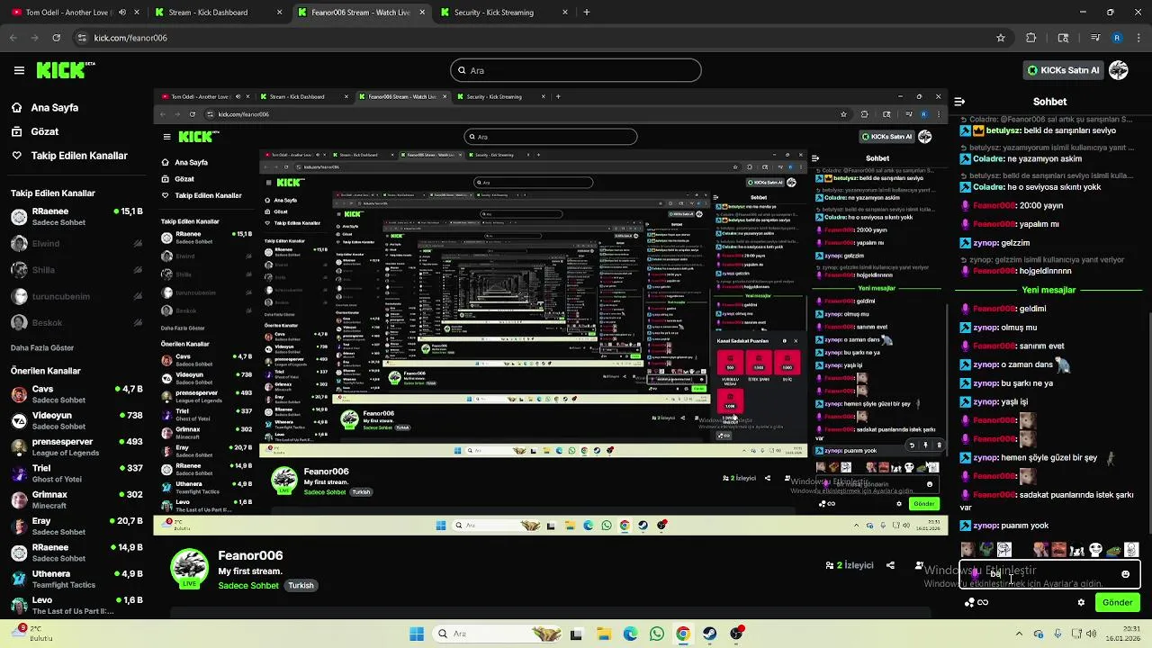
Task: Jump to Yeni mesajlar divider in chat
Action: click(1048, 290)
